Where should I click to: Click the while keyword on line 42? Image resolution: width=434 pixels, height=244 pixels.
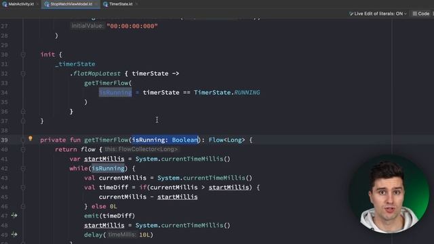[79, 168]
